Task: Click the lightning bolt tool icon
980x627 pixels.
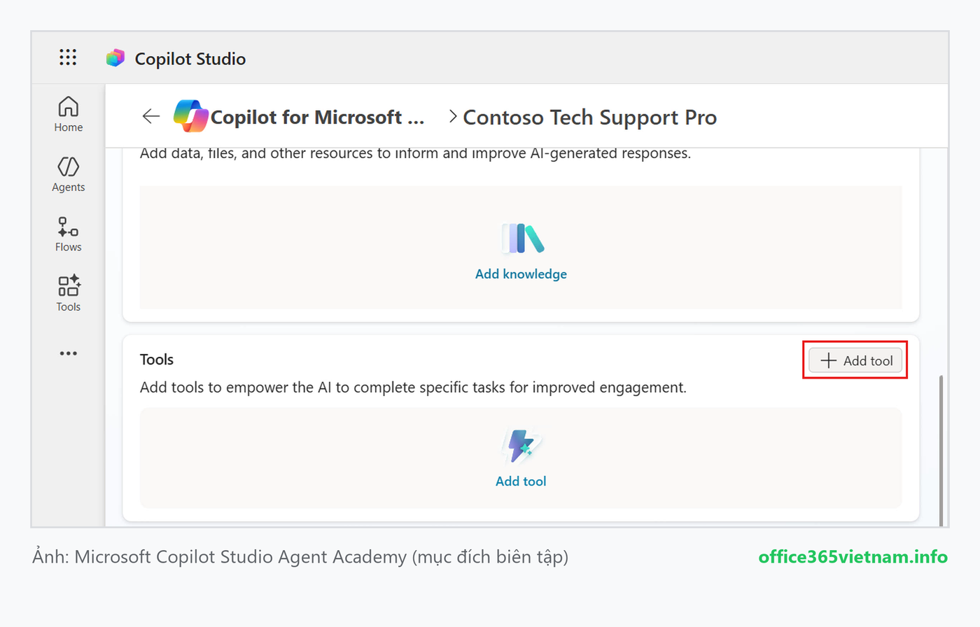Action: point(521,446)
